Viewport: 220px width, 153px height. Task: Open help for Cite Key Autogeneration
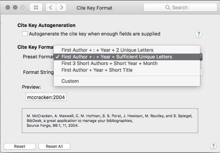(x=199, y=34)
